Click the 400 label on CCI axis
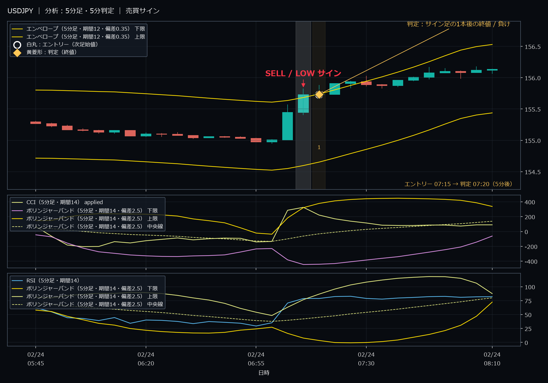The height and width of the screenshot is (383, 548). [529, 202]
